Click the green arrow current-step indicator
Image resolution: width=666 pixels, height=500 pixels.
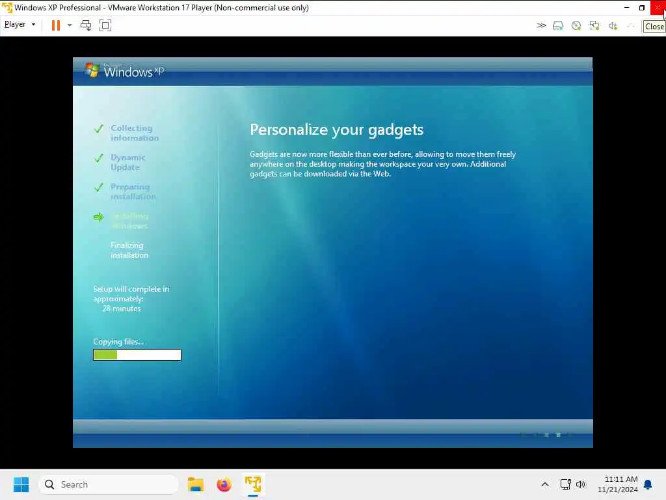(x=99, y=217)
